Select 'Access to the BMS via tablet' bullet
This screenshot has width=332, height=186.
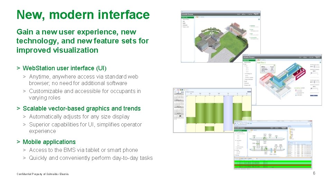83,150
